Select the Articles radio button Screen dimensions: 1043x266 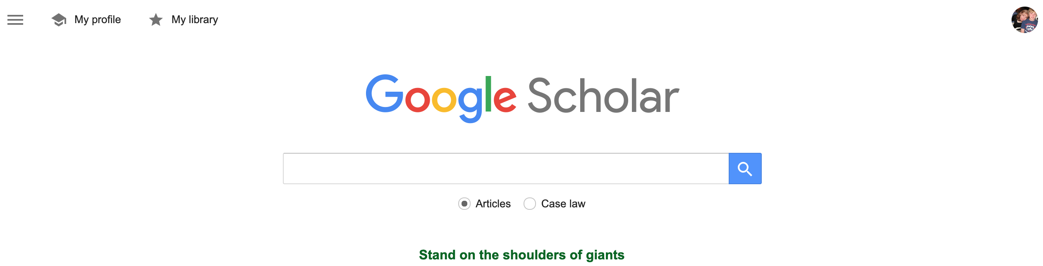tap(464, 204)
